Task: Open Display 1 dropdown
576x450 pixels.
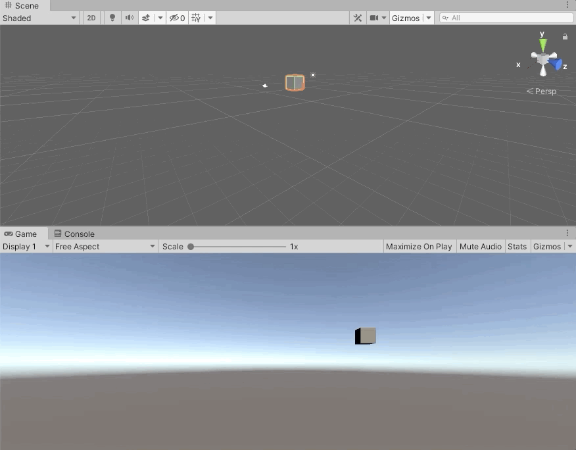Action: [26, 246]
